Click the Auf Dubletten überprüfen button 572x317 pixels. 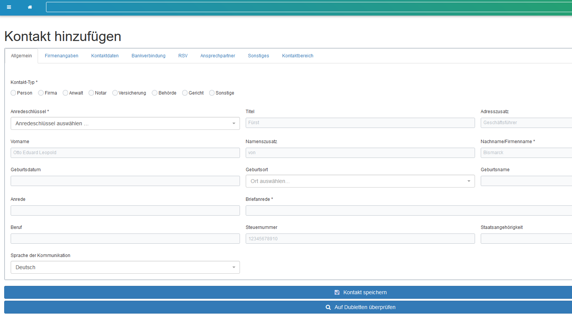pos(288,307)
